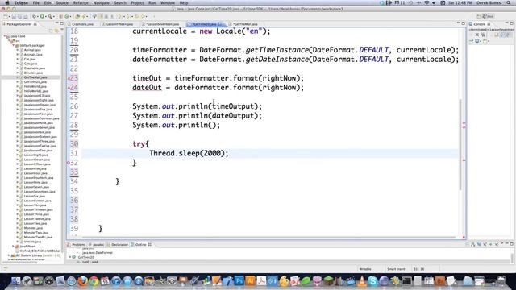Open Firefox from the Dock
Viewport: 516px width, 290px height.
(x=82, y=281)
